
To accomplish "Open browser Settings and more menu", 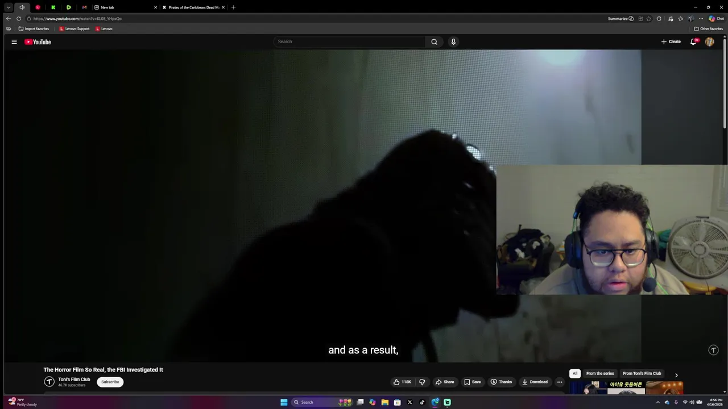I will point(701,19).
